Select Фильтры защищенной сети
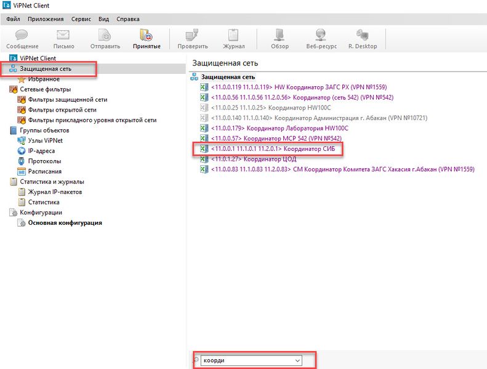 click(x=68, y=99)
